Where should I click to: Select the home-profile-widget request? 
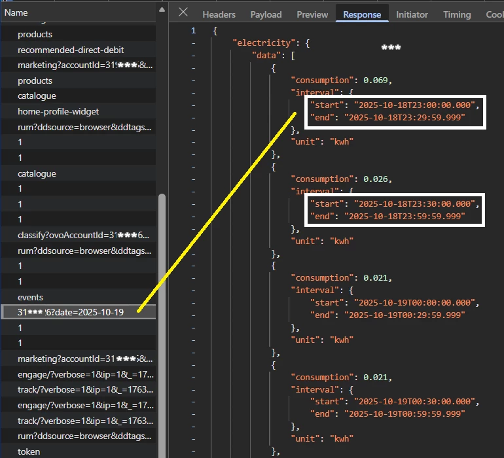tap(58, 112)
